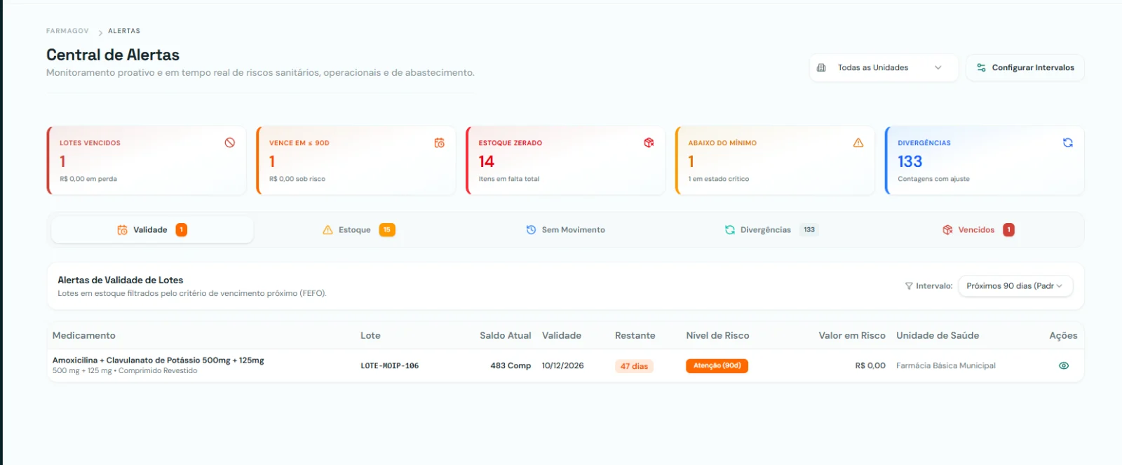Click the filter funnel icon next to Intervalo
1122x465 pixels.
tap(909, 286)
